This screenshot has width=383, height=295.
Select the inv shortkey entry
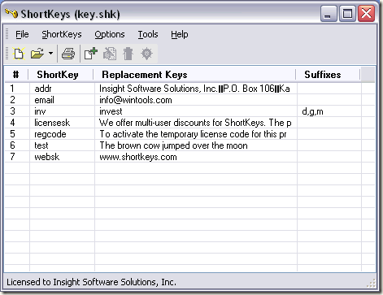point(40,111)
